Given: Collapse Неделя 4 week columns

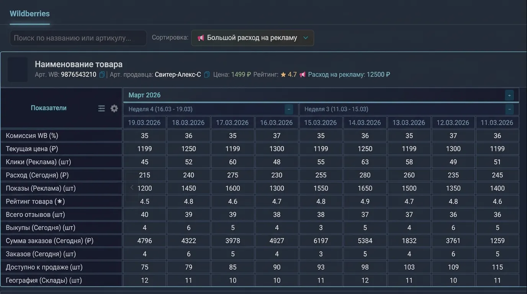Looking at the screenshot, I should pyautogui.click(x=289, y=109).
